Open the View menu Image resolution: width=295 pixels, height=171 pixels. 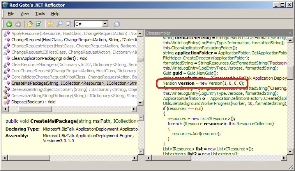(25, 14)
